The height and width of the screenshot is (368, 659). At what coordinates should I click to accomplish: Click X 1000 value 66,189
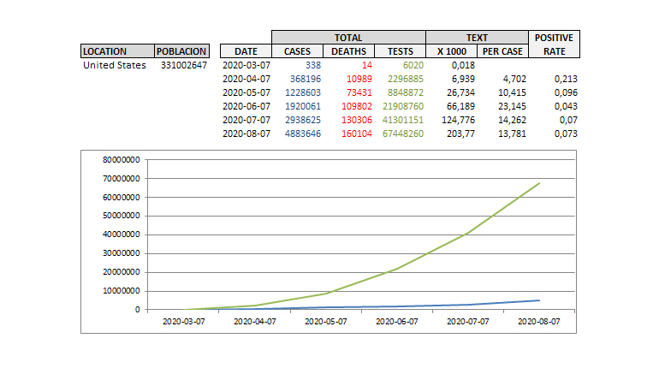click(x=460, y=106)
